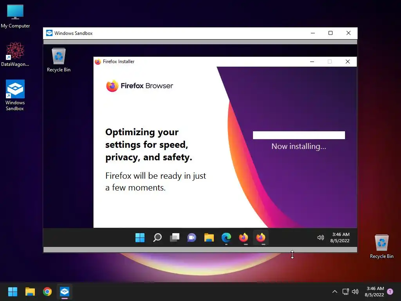The width and height of the screenshot is (401, 301).
Task: Open My Computer desktop icon
Action: point(15,16)
